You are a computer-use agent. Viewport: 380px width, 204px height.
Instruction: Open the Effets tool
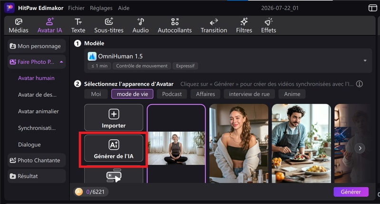click(268, 26)
